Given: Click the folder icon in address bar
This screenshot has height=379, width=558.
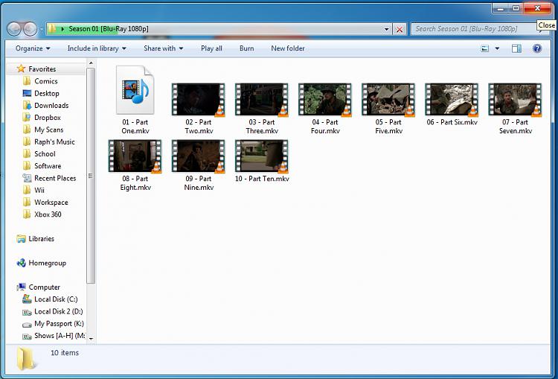Looking at the screenshot, I should click(x=52, y=29).
